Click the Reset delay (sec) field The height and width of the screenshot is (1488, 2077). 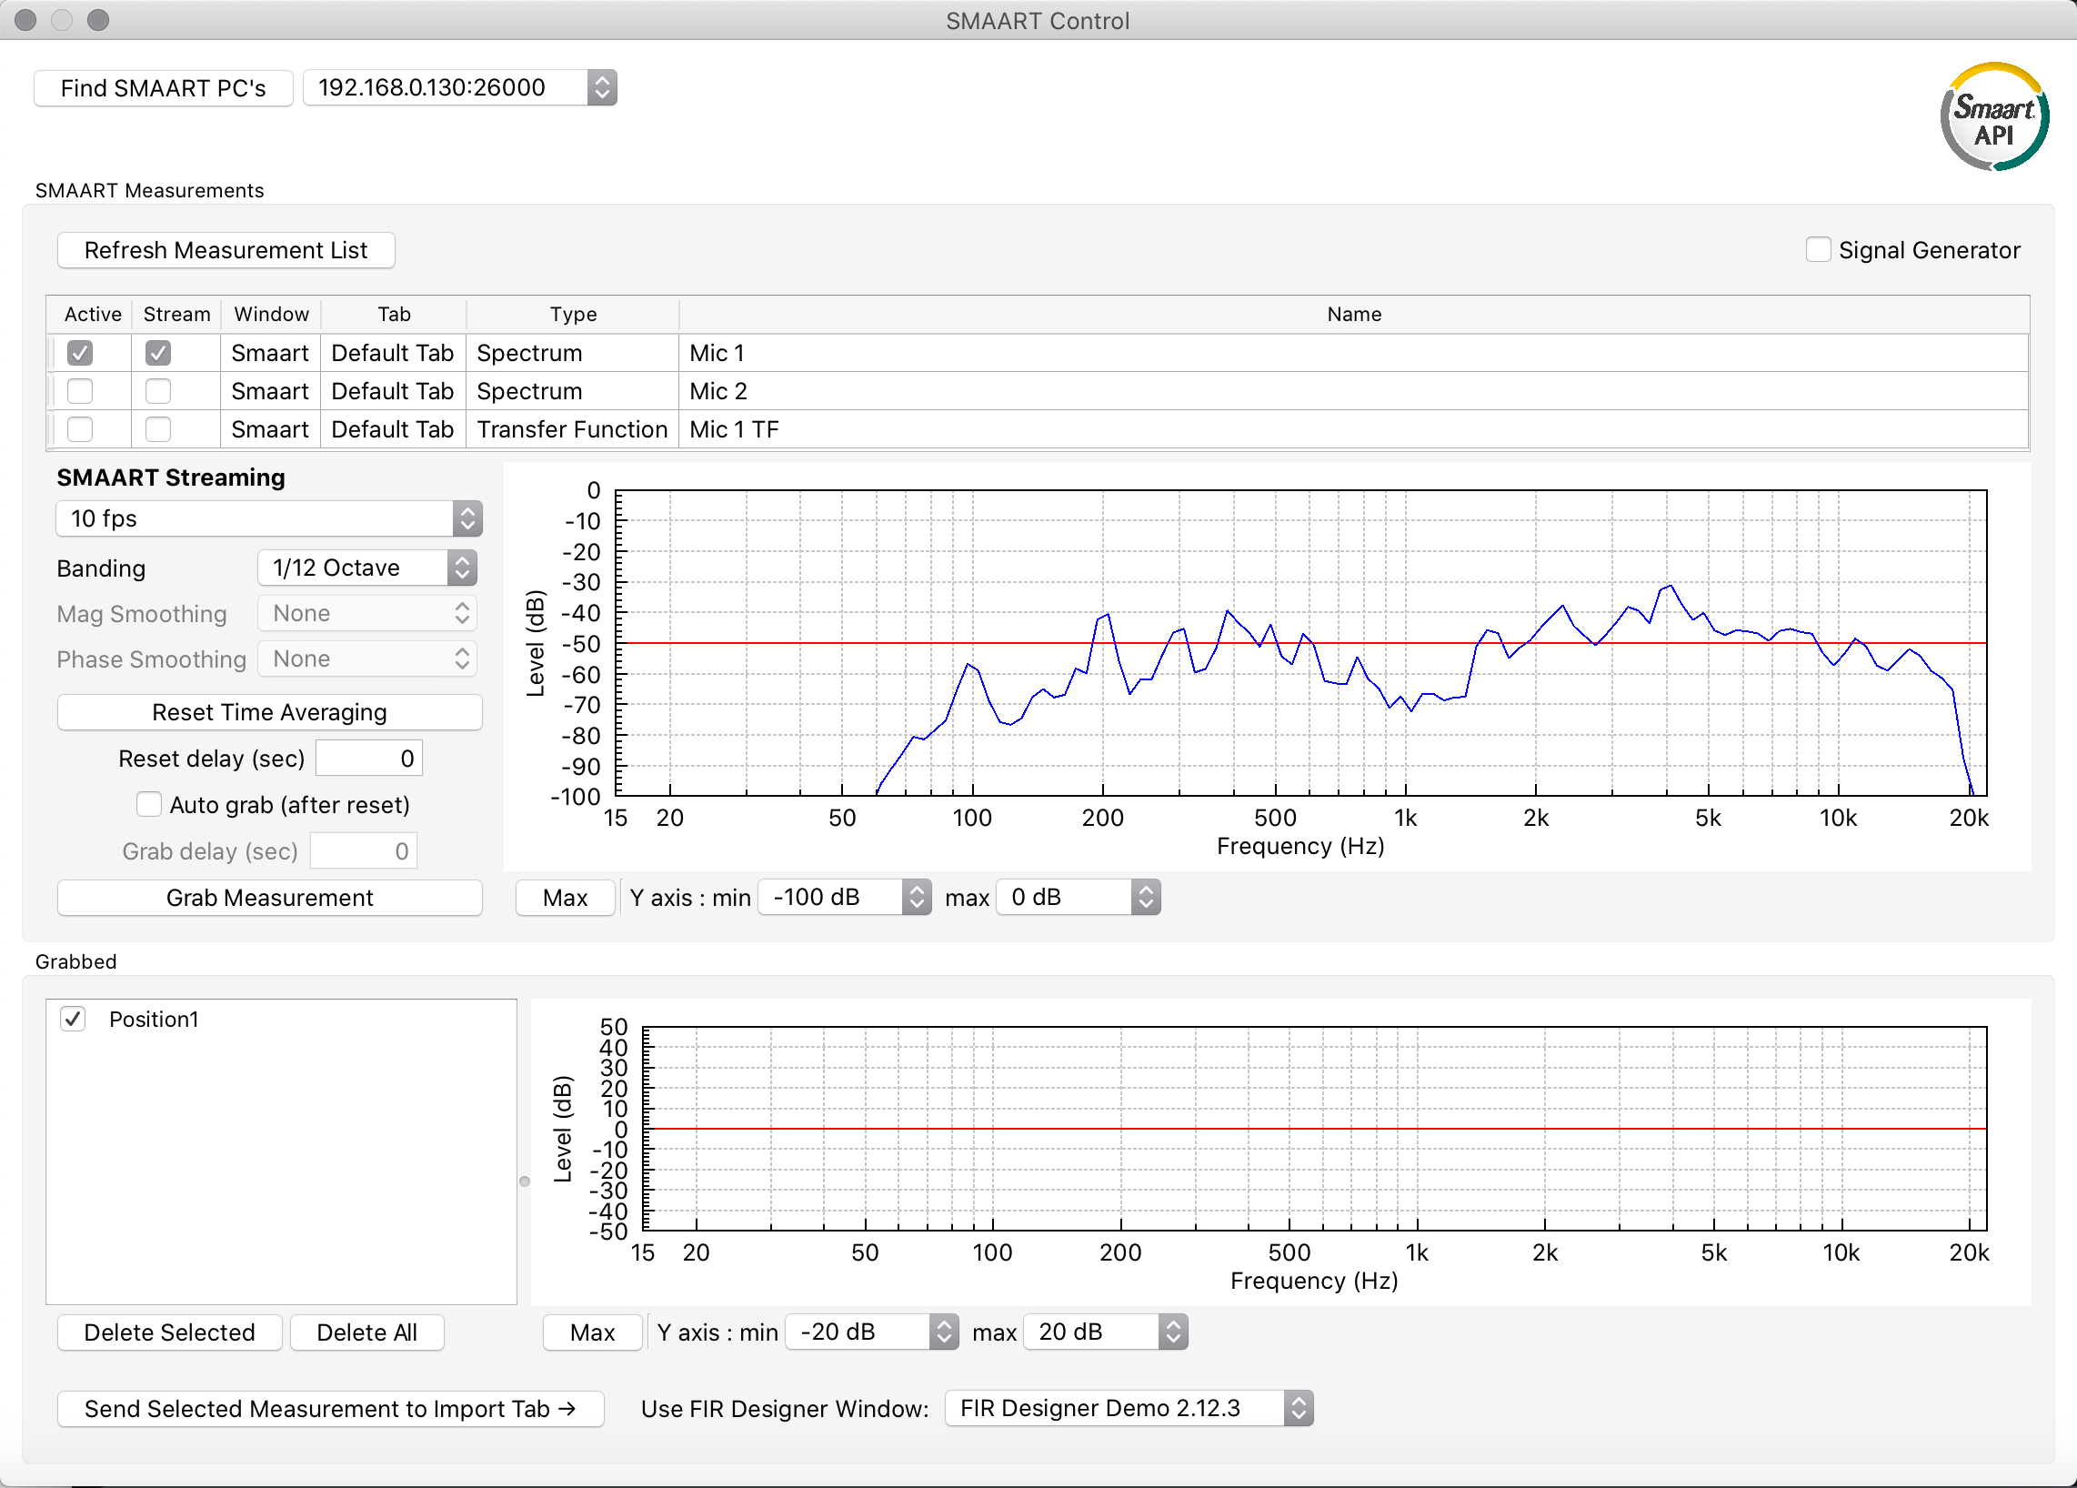coord(369,759)
